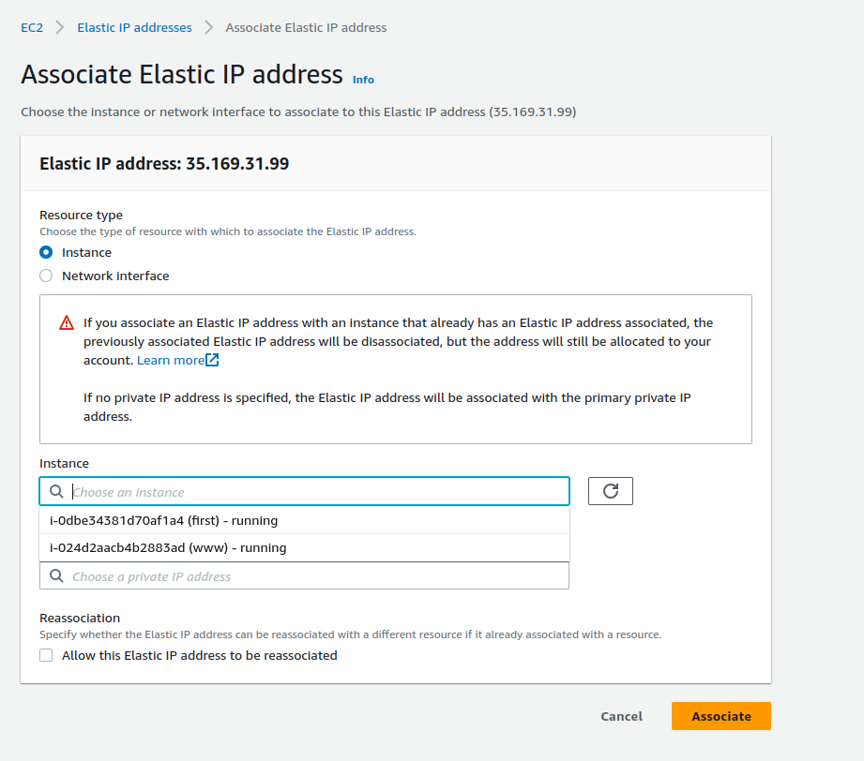Click the red warning triangle icon
This screenshot has height=761, width=864.
click(x=65, y=321)
